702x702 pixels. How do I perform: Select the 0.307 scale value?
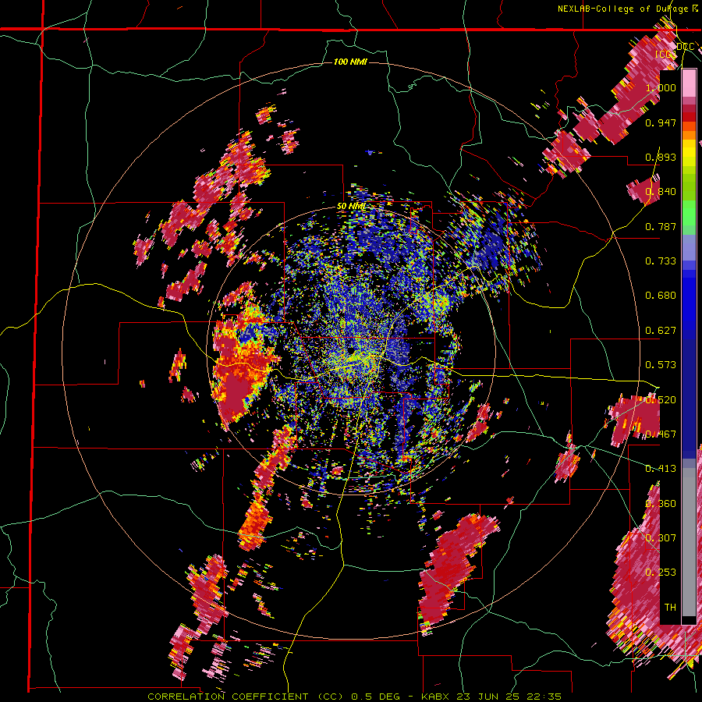click(x=661, y=538)
